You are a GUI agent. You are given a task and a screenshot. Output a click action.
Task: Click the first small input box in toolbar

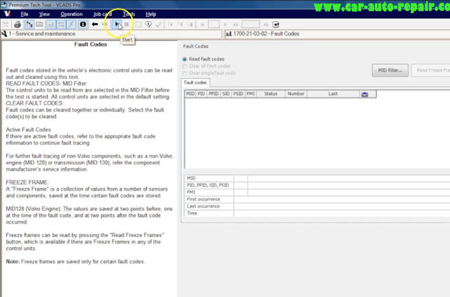click(x=214, y=25)
